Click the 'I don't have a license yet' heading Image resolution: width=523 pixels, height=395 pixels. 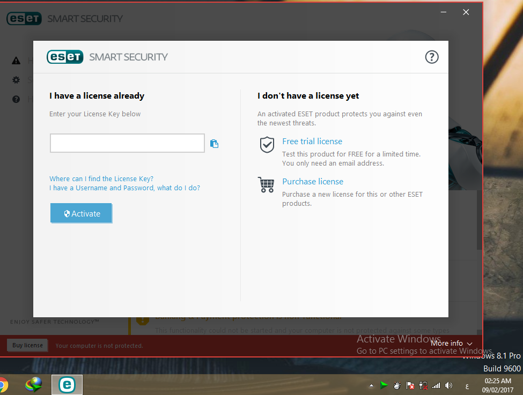[x=308, y=96]
